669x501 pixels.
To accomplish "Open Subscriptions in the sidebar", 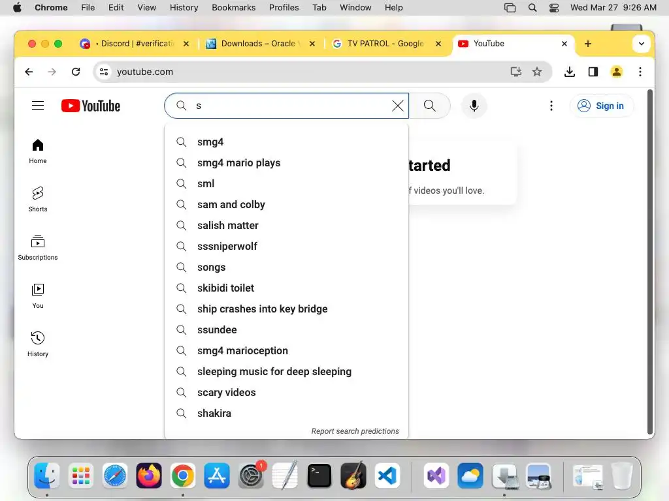I will [x=37, y=247].
